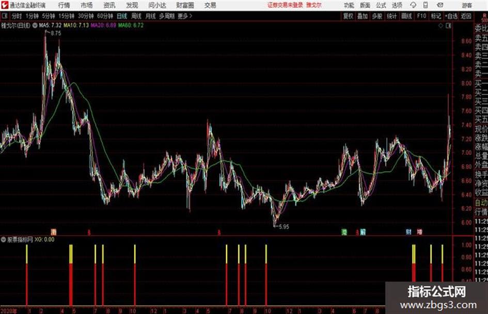Click the 游客 user account label
The image size is (488, 314).
(467, 5)
